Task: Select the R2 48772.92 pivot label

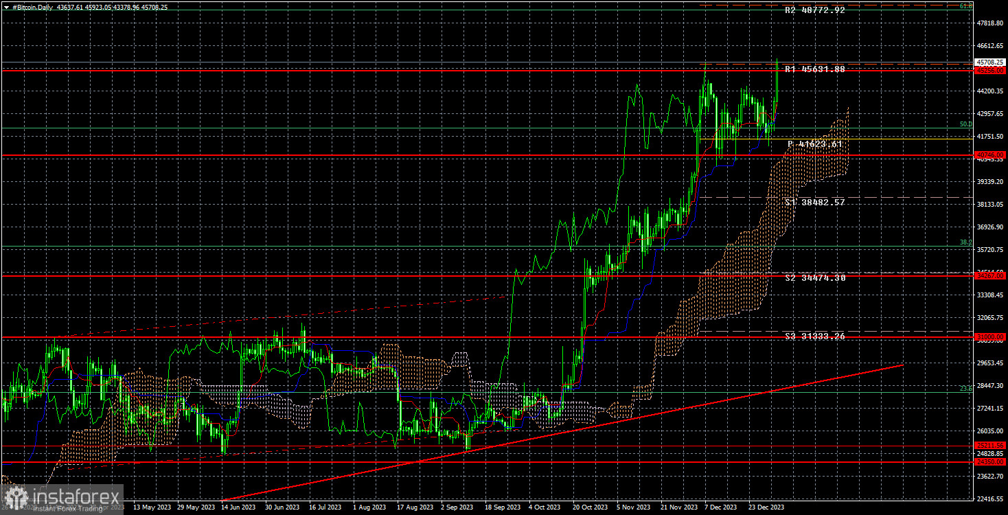Action: tap(815, 10)
